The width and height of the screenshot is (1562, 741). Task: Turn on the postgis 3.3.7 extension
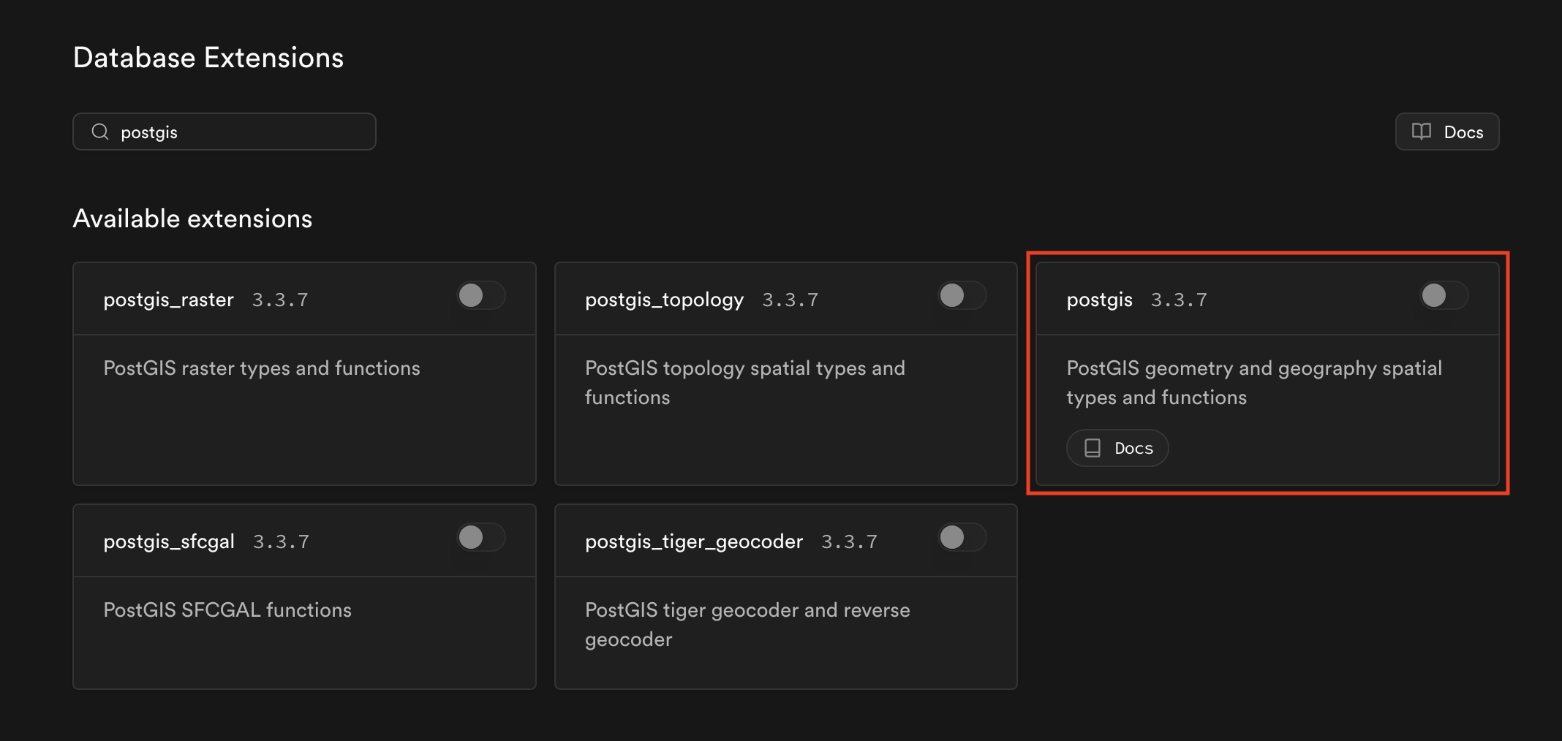1444,296
